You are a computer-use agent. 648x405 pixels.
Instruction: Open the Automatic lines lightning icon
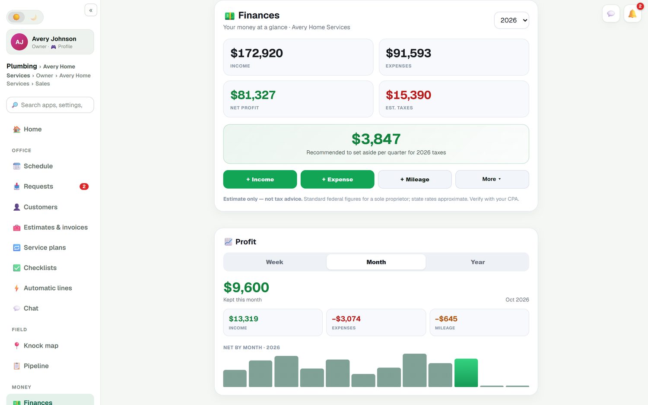pos(17,288)
